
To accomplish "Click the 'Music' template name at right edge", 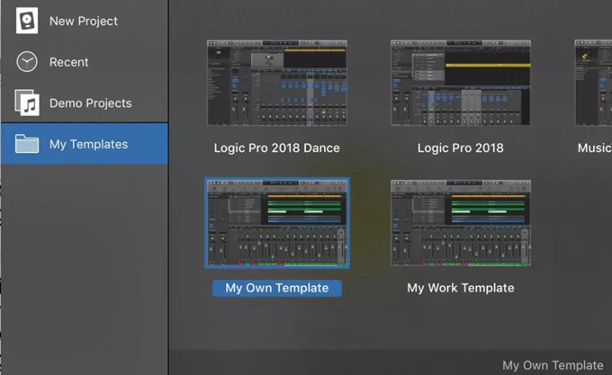I will 594,148.
